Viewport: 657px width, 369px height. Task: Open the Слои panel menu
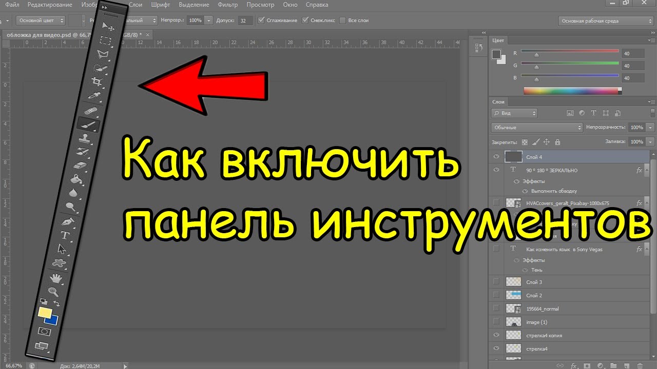click(651, 101)
